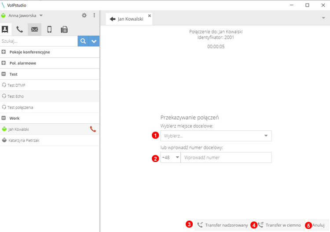Select Jan Kowalski in contact list
The width and height of the screenshot is (330, 232).
tap(50, 129)
